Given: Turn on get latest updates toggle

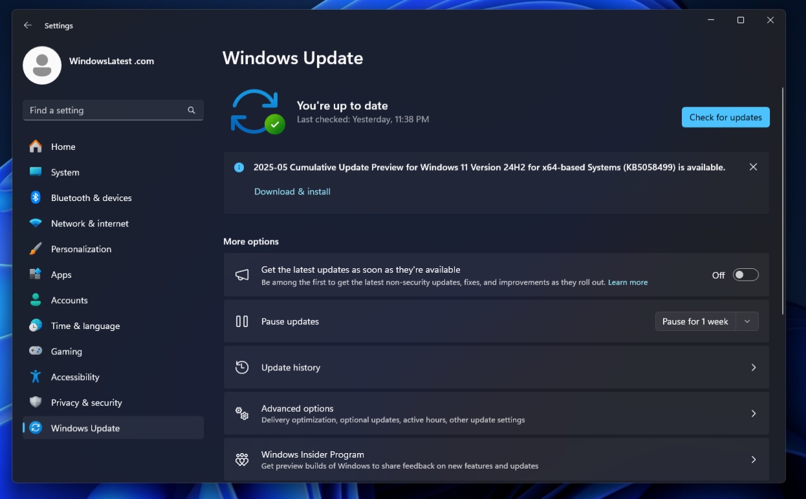Looking at the screenshot, I should [745, 275].
